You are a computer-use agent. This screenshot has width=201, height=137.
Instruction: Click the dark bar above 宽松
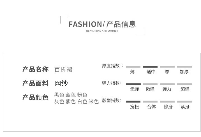point(133,101)
